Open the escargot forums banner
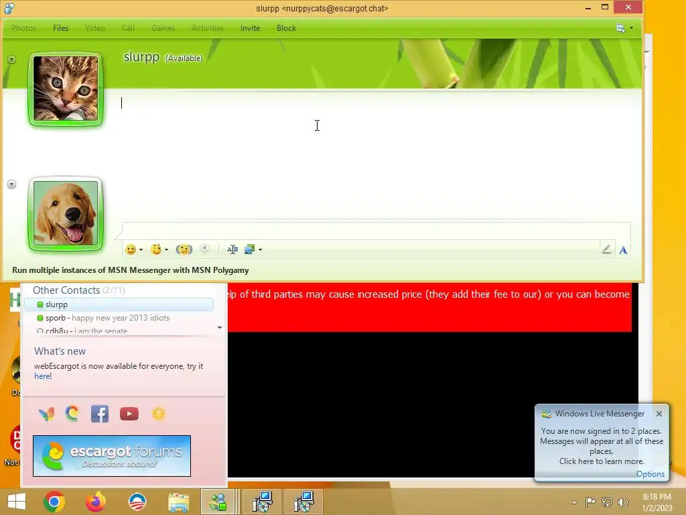Viewport: 686px width, 515px height. coord(112,456)
